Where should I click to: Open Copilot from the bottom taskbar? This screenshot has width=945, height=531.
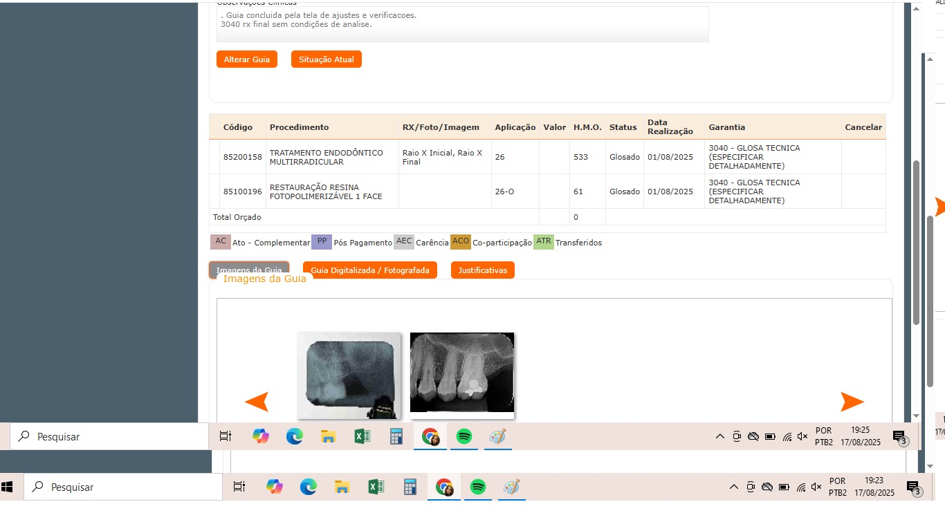(x=275, y=487)
